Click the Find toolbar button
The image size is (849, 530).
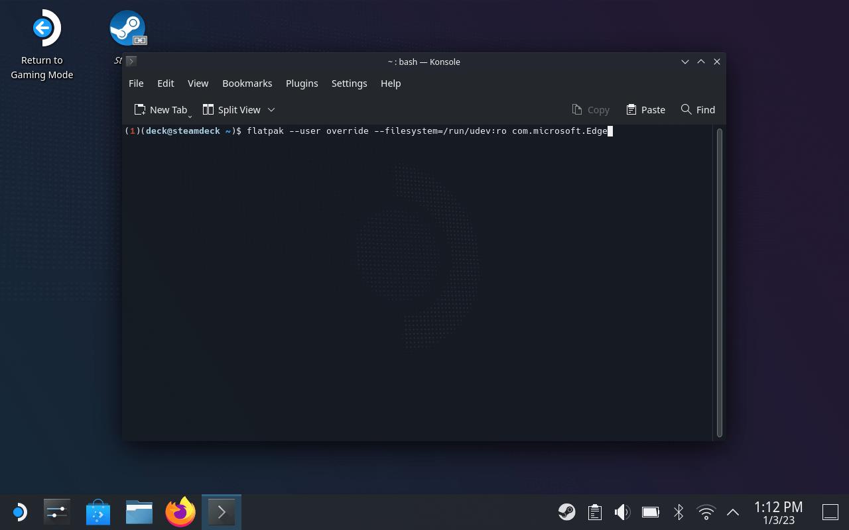click(x=698, y=110)
